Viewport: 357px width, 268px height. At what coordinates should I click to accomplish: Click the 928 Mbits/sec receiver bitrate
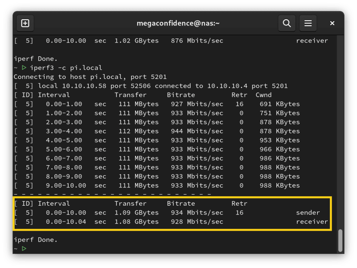tap(197, 222)
